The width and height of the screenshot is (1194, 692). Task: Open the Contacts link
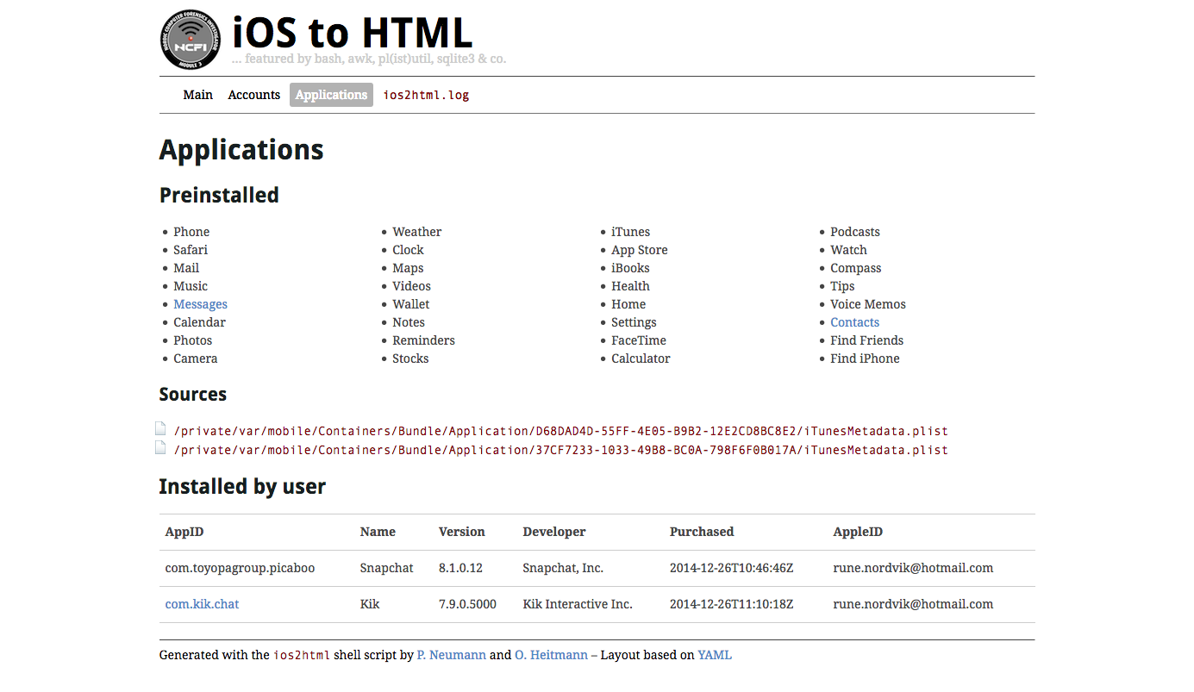pyautogui.click(x=854, y=322)
